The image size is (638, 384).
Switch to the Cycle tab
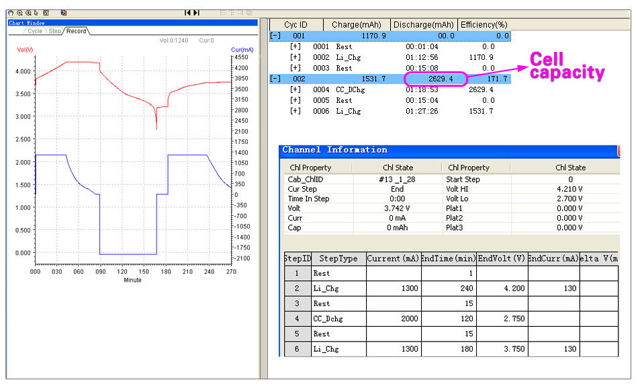(x=35, y=31)
